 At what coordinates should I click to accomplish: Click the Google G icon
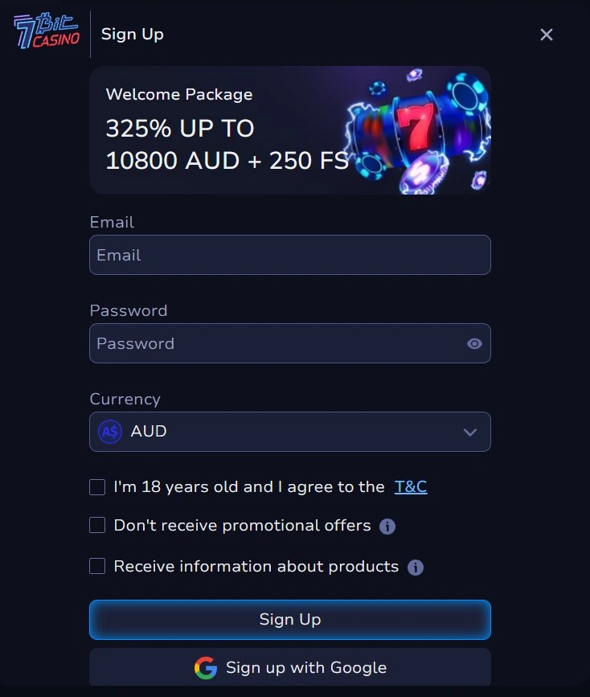pyautogui.click(x=206, y=667)
